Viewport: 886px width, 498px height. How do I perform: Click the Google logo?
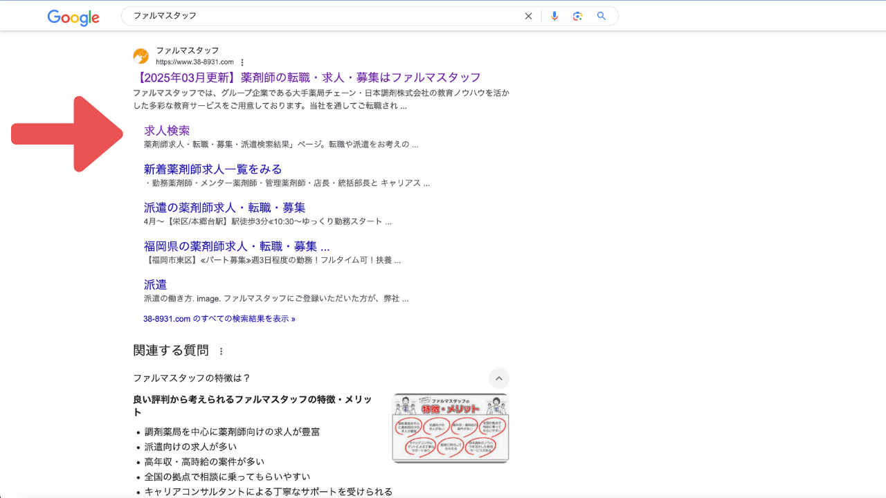click(73, 17)
